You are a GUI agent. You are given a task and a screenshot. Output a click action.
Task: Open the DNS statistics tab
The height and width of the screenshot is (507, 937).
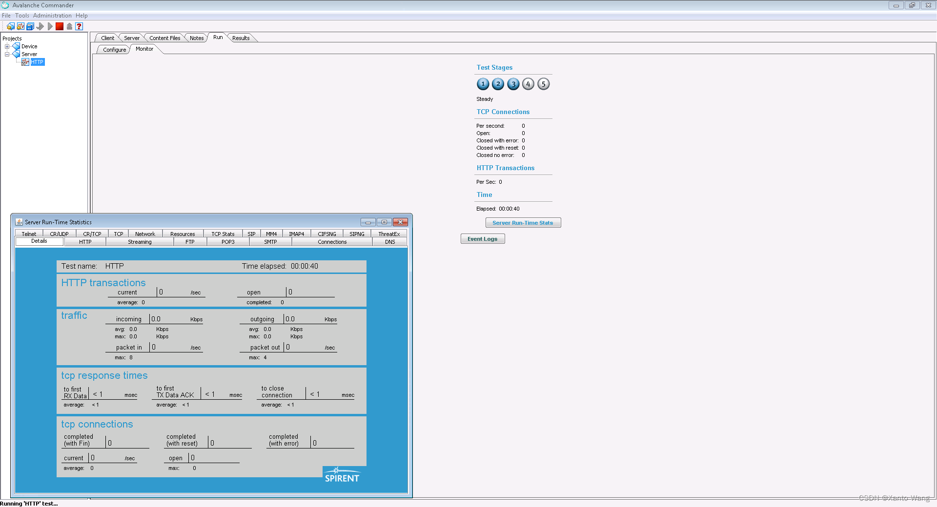[x=390, y=242]
